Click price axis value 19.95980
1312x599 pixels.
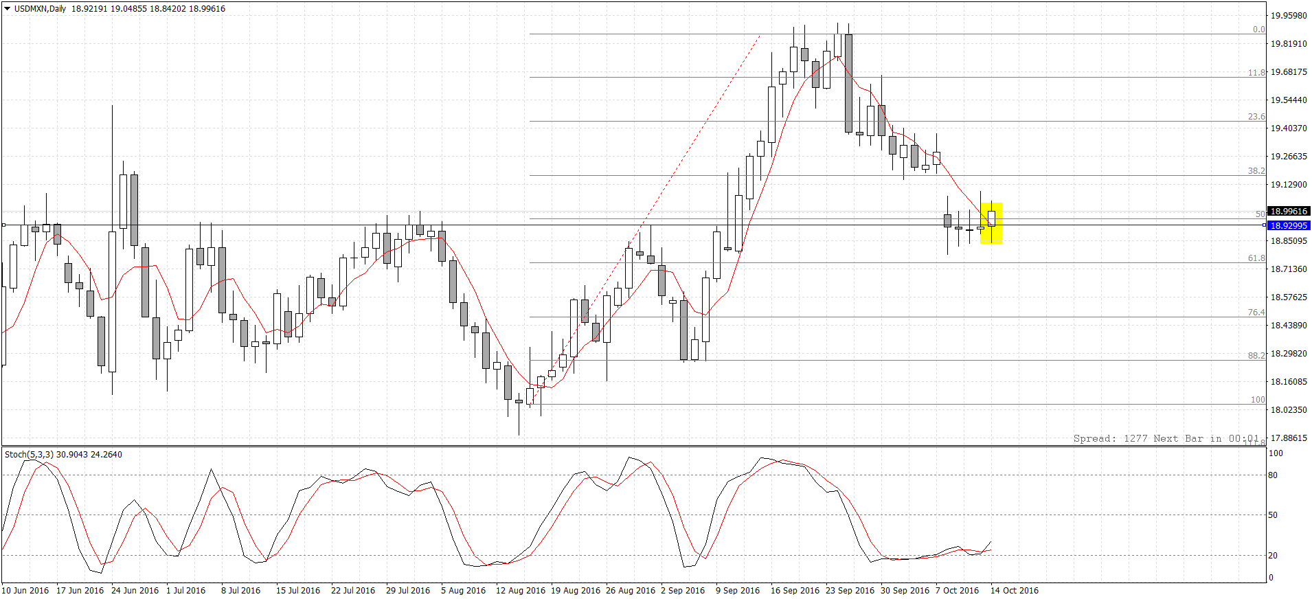point(1289,15)
